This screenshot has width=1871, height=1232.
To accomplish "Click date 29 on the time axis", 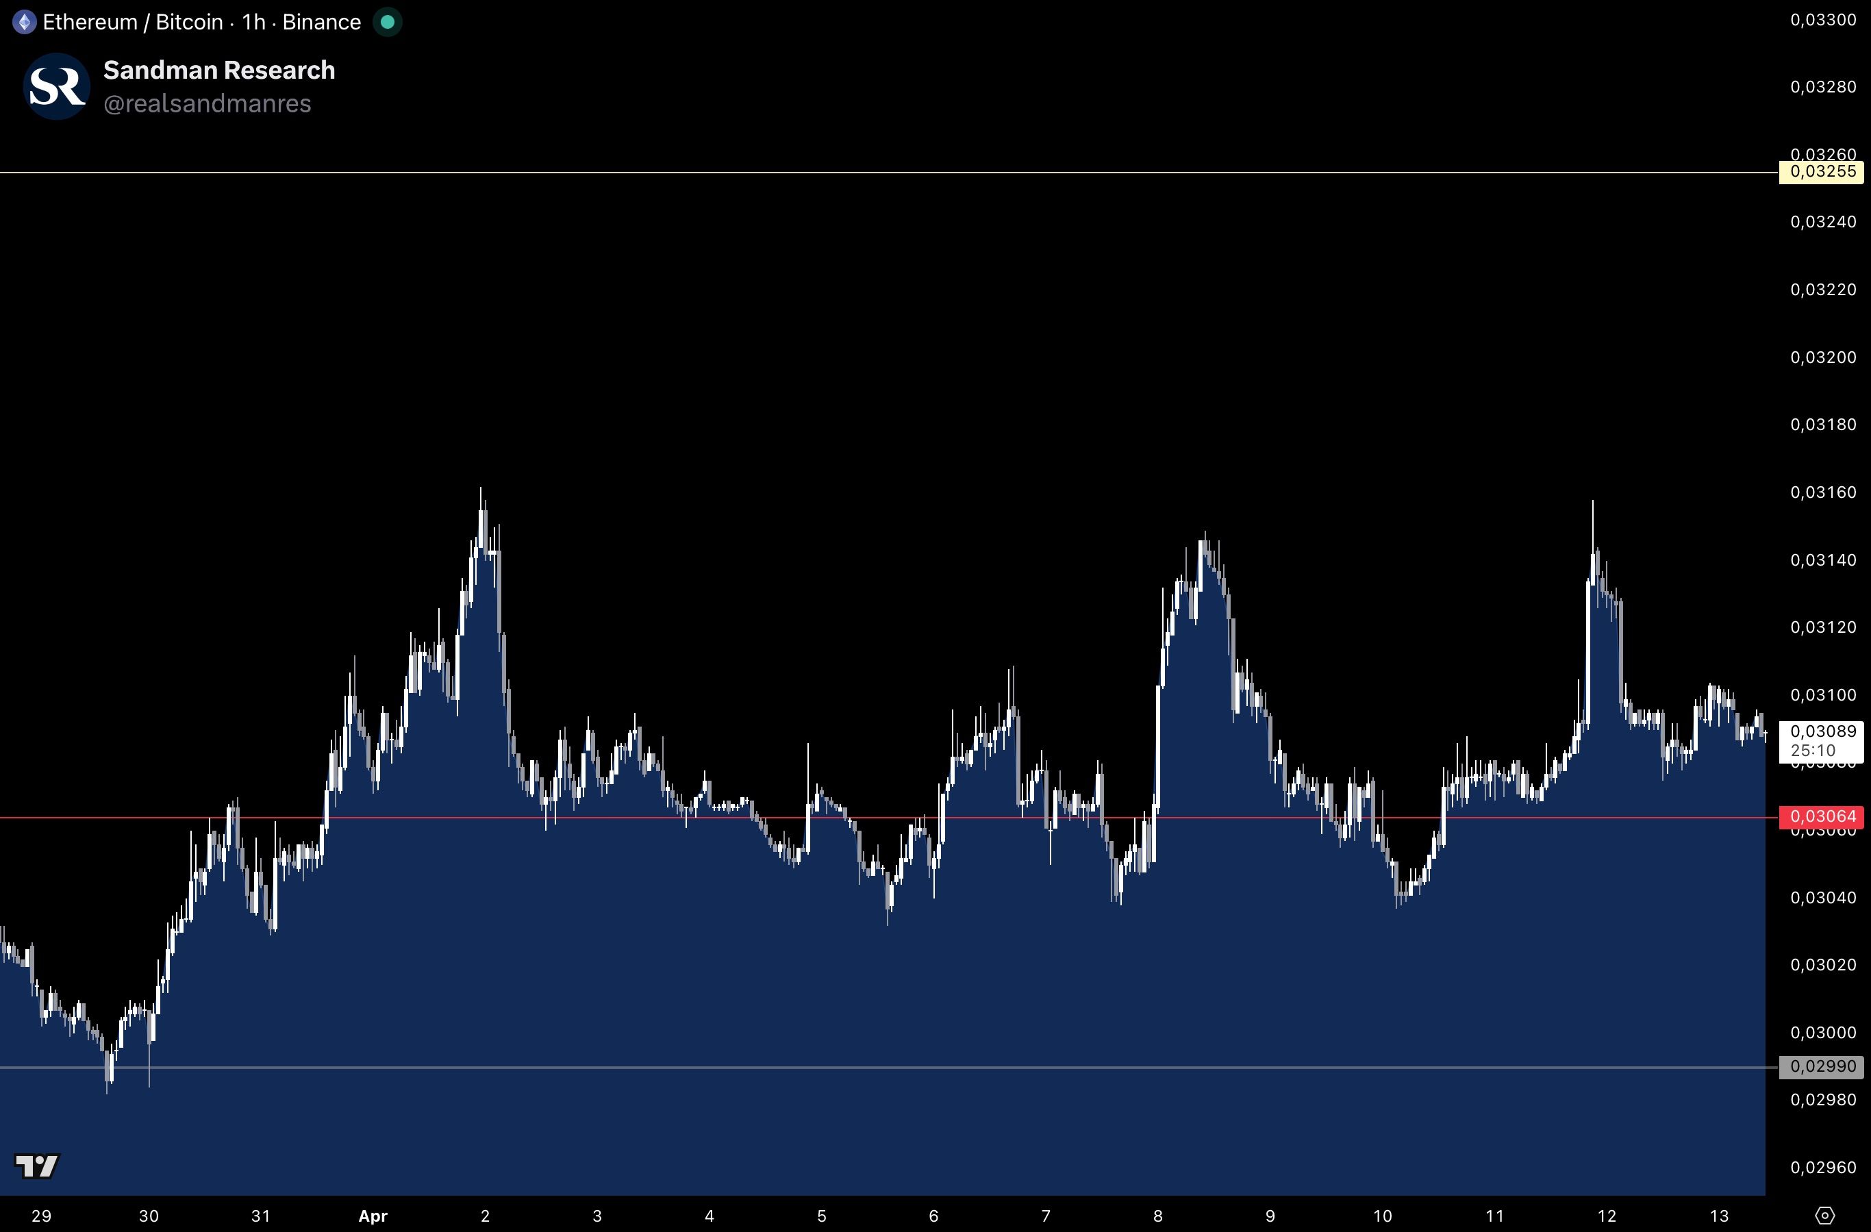I will pos(41,1216).
